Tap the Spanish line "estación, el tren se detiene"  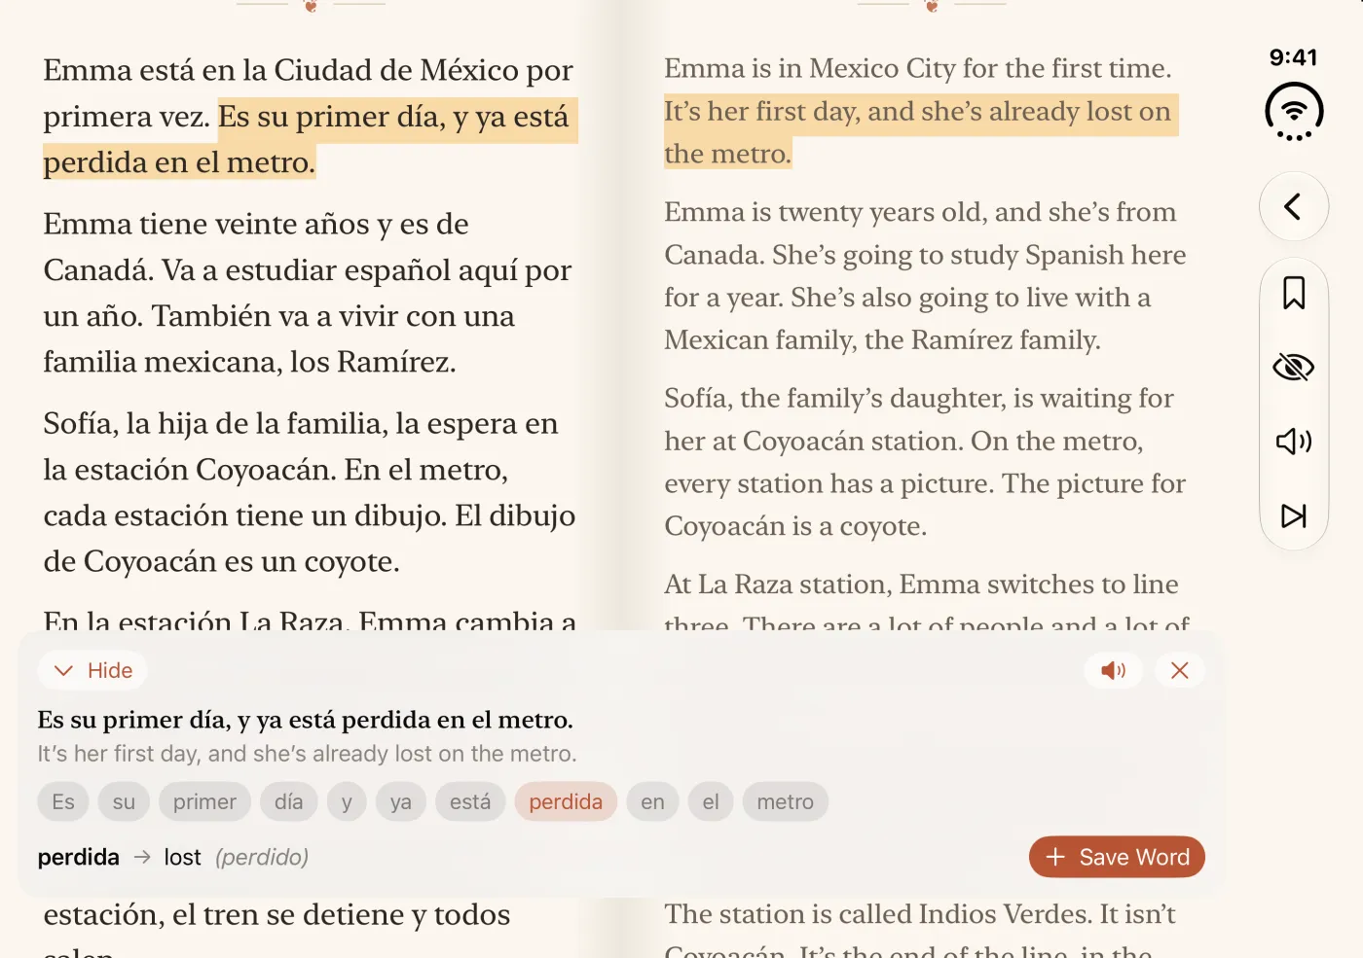coord(276,914)
